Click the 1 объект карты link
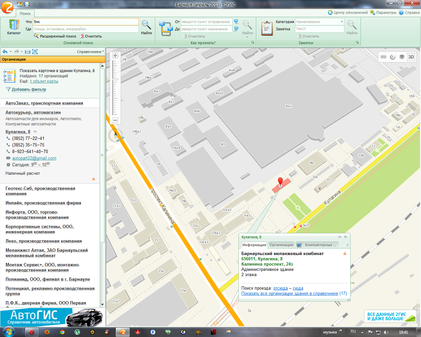421x337 pixels. pyautogui.click(x=44, y=81)
